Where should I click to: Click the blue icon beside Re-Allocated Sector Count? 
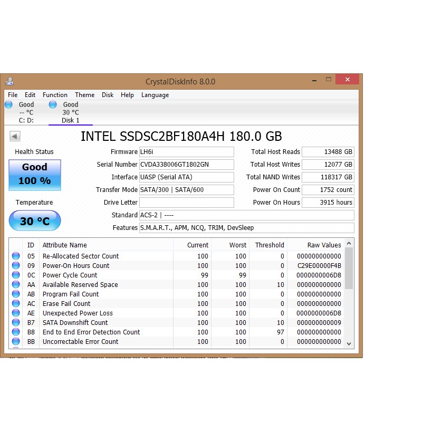(x=16, y=256)
